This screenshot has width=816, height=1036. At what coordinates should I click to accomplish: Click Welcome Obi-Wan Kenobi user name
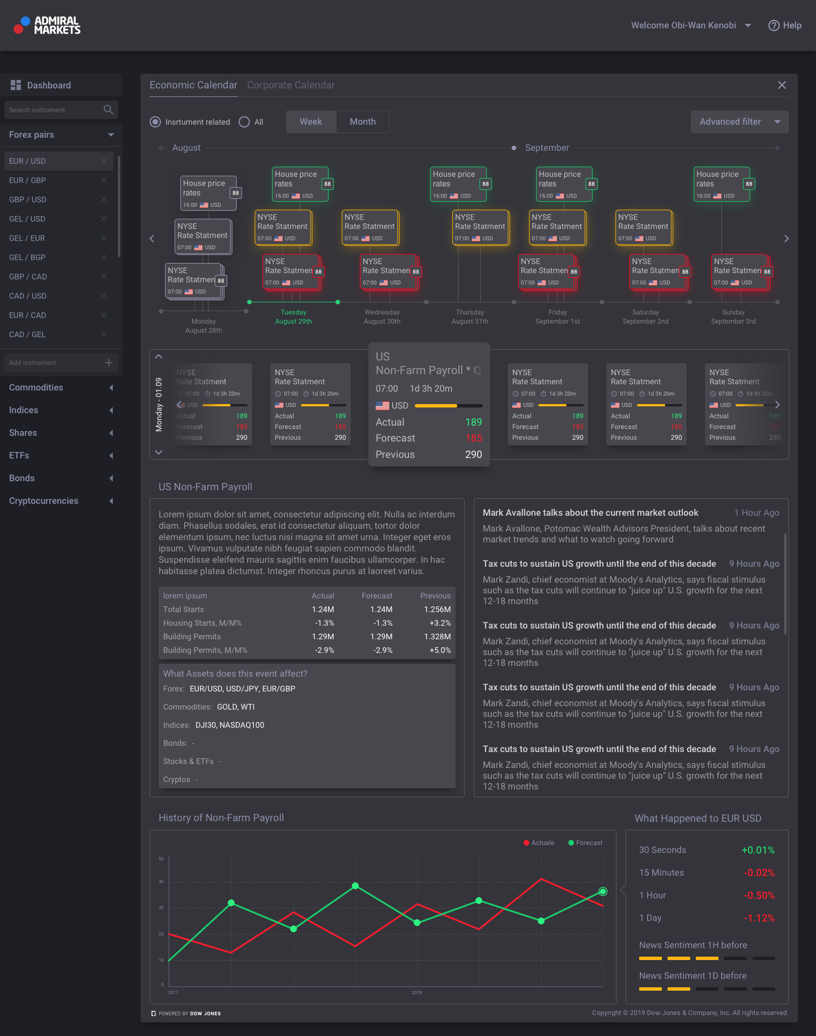[x=683, y=26]
